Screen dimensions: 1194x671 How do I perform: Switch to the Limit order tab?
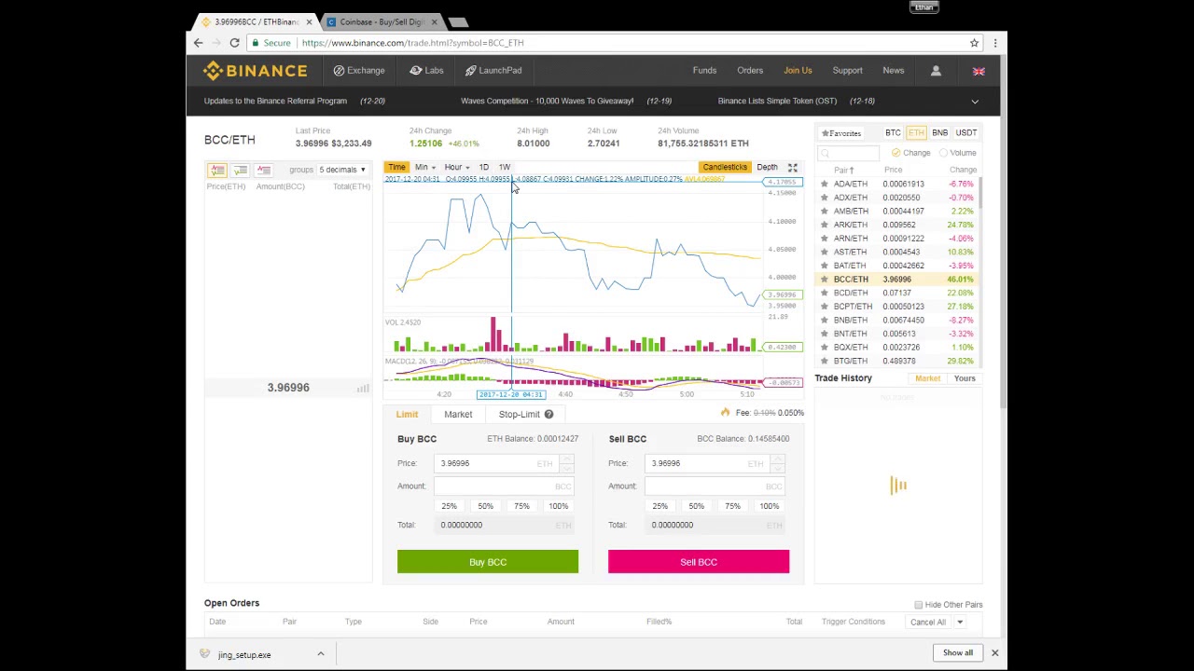click(407, 414)
